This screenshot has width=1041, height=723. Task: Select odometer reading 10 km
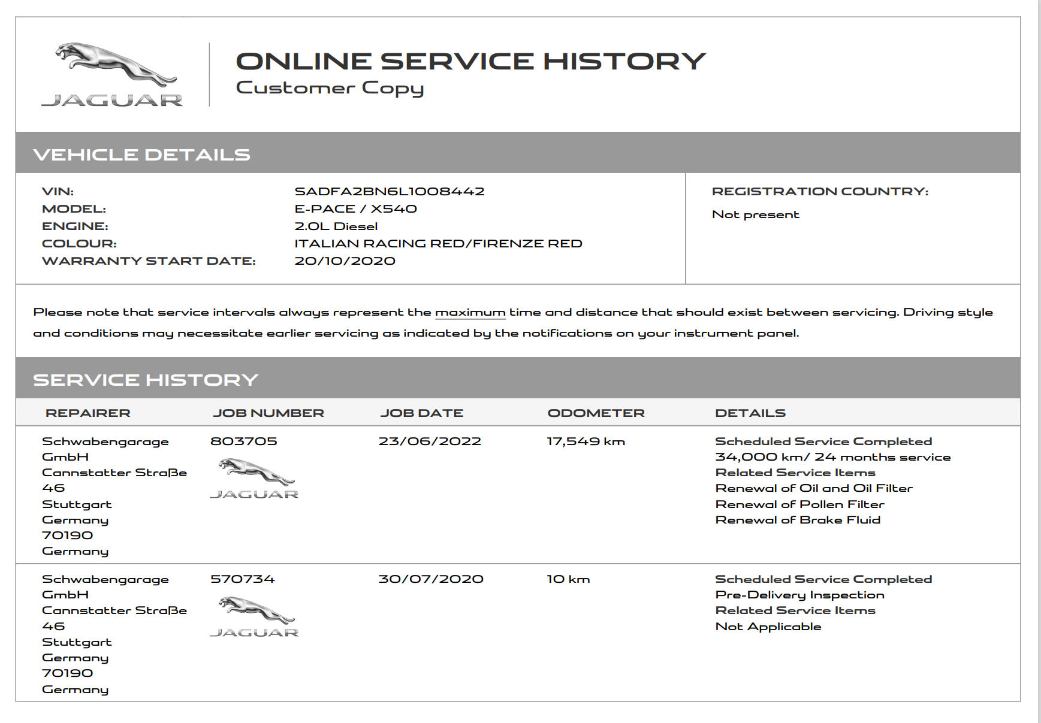coord(569,579)
